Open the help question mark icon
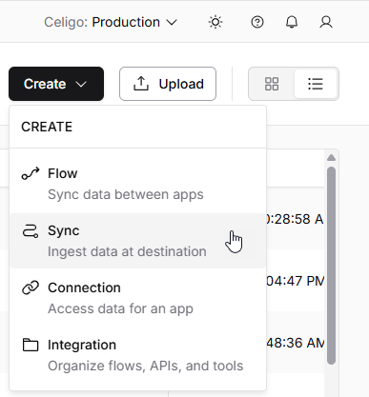The image size is (369, 397). tap(257, 22)
